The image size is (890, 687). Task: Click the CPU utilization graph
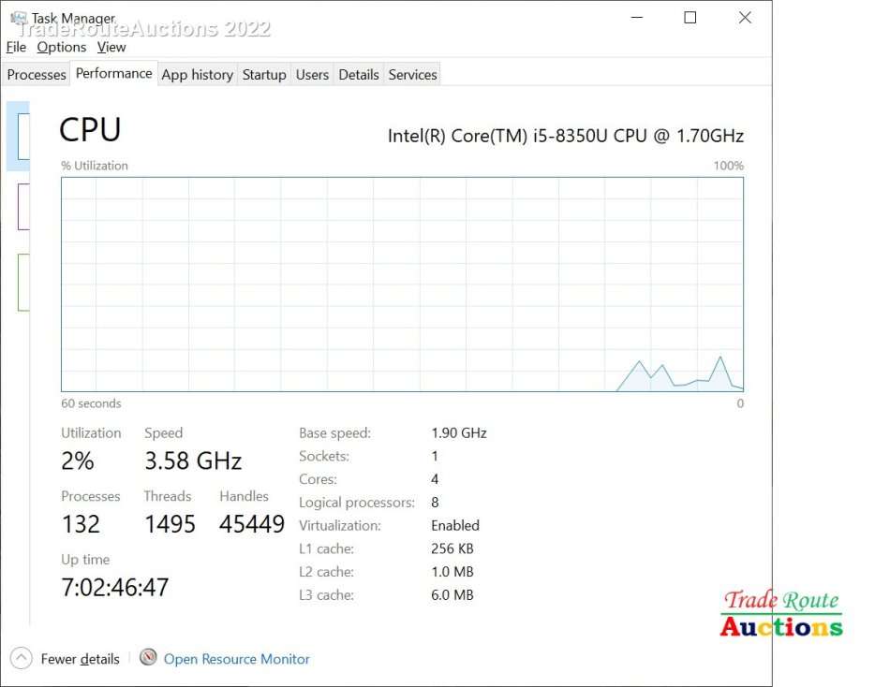[x=402, y=285]
